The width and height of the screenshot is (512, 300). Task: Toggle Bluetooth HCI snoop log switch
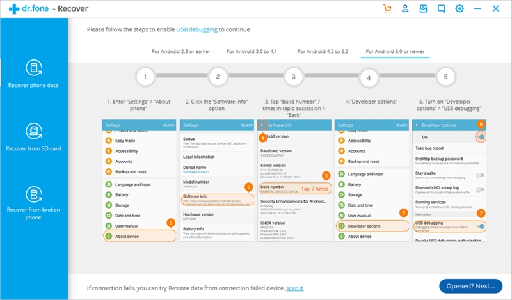coord(479,190)
